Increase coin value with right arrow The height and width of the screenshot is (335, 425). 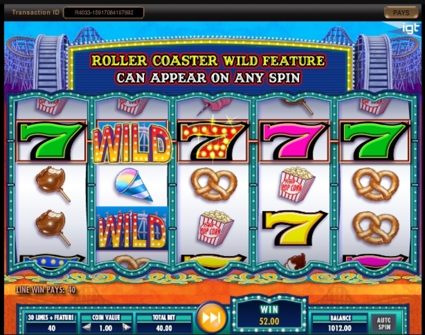[127, 328]
